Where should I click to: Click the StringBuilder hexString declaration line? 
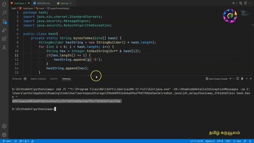(97, 43)
